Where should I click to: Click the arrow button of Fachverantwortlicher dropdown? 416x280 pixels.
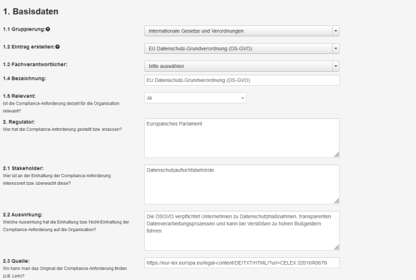coord(336,65)
